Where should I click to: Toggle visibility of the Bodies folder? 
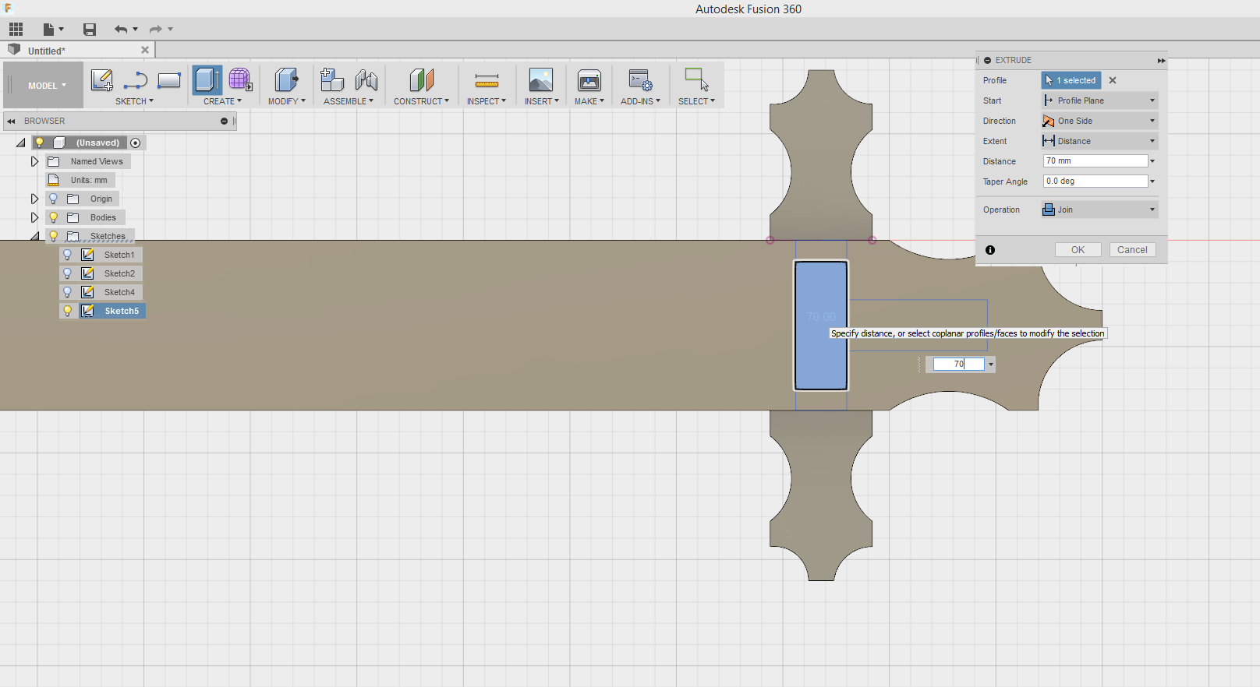(54, 217)
